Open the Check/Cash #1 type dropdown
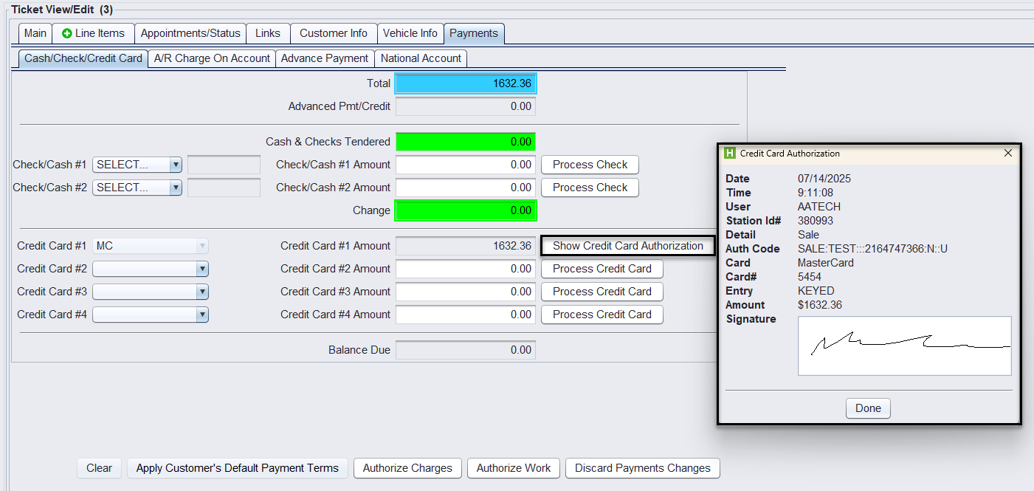This screenshot has height=491, width=1034. 175,165
